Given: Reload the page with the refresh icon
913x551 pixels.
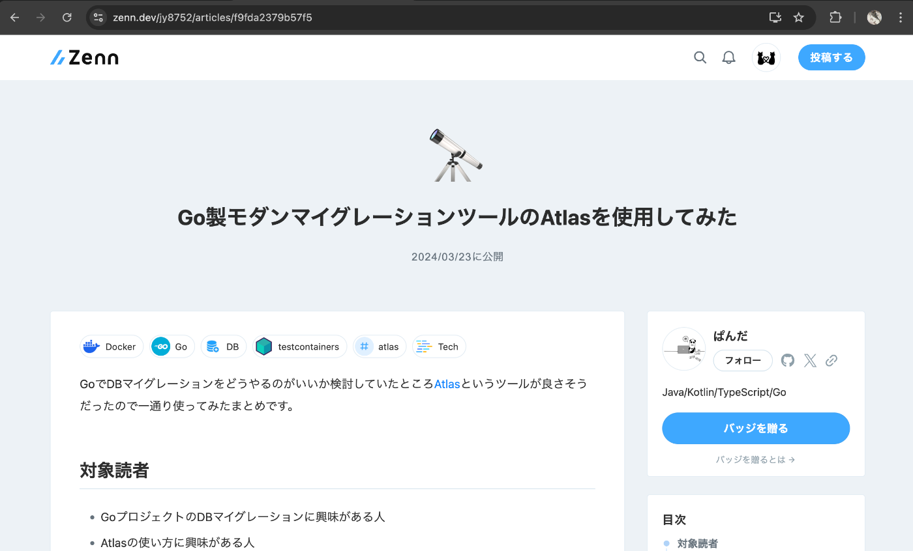Looking at the screenshot, I should tap(67, 18).
